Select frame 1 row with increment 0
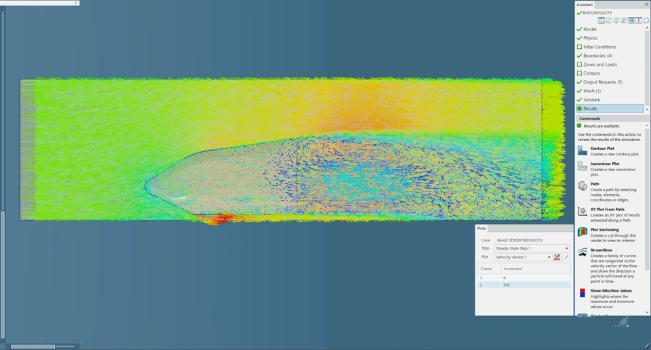This screenshot has width=651, height=350. (524, 277)
